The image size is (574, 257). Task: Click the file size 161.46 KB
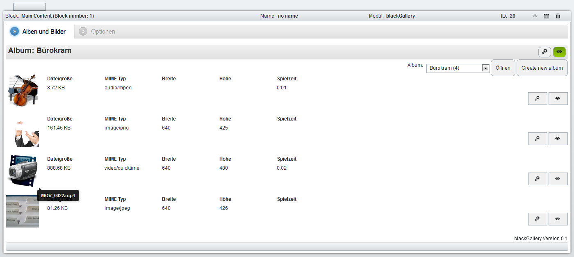[59, 128]
